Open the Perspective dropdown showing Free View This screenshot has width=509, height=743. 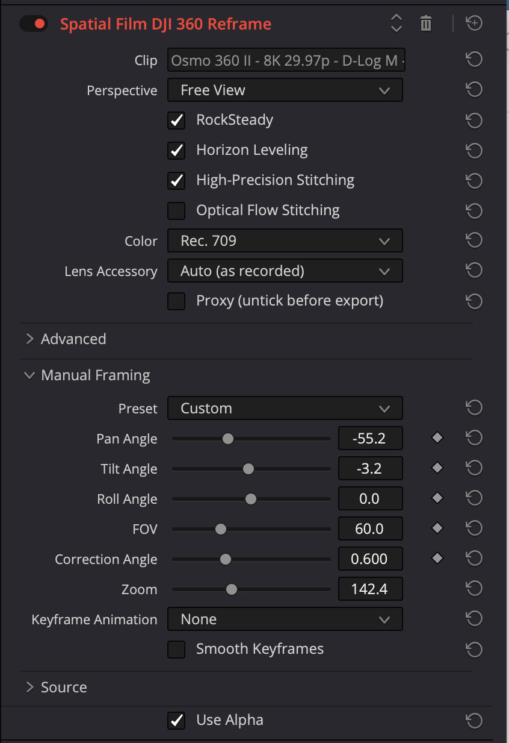tap(285, 90)
